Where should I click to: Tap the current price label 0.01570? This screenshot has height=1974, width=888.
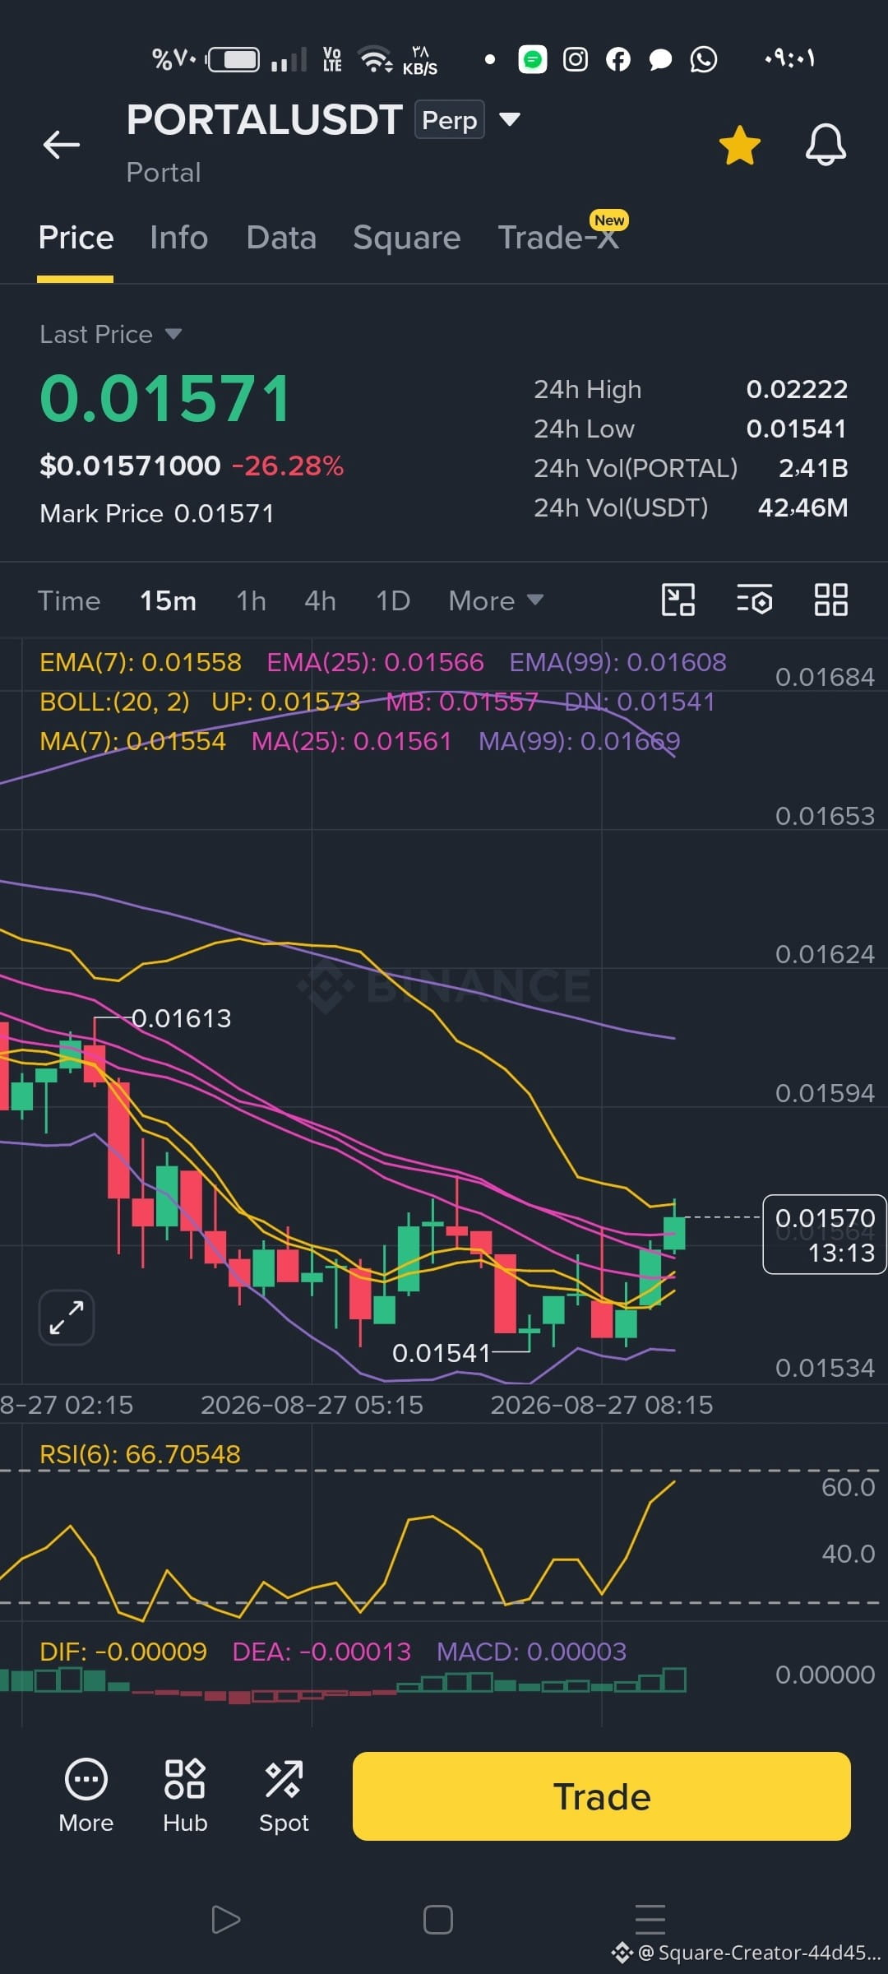pos(825,1235)
